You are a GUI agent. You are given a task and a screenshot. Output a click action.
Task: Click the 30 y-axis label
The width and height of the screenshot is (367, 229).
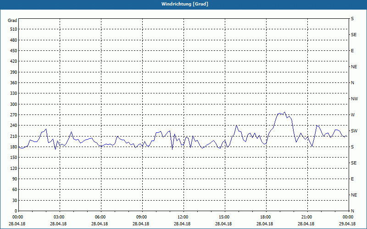(15, 201)
